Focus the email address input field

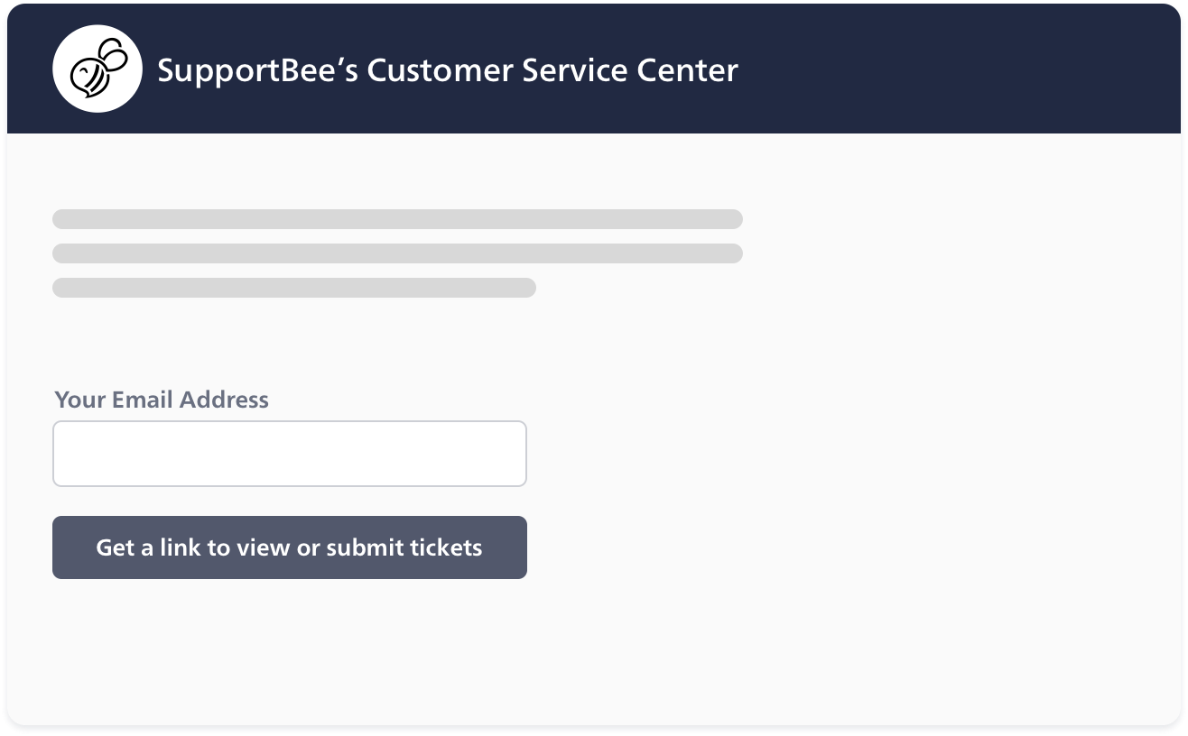click(x=289, y=454)
